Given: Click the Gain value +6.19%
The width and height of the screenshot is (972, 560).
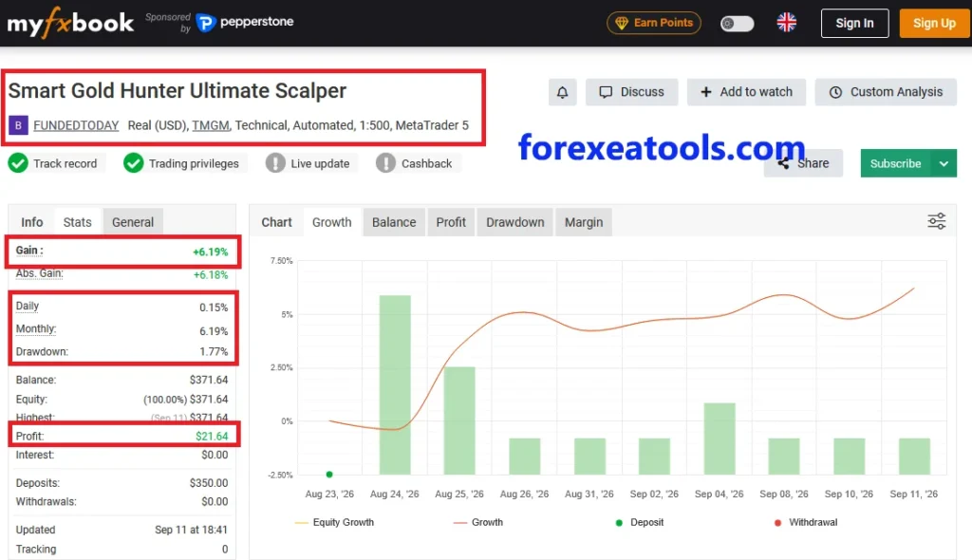Looking at the screenshot, I should pos(210,252).
